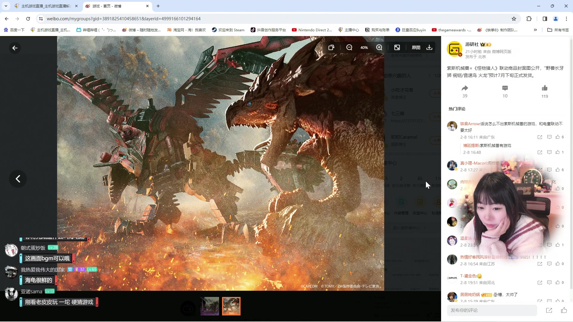The height and width of the screenshot is (322, 573).
Task: Open Chrome tab search dropdown arrow
Action: [6, 6]
